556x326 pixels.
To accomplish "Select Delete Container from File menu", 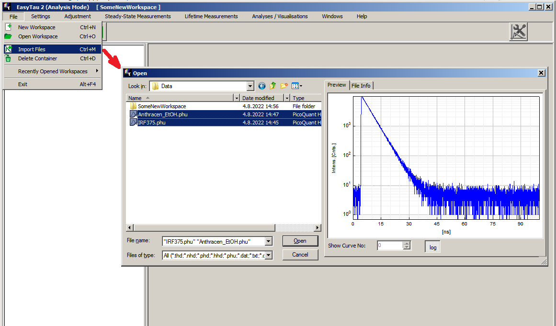I will (37, 58).
